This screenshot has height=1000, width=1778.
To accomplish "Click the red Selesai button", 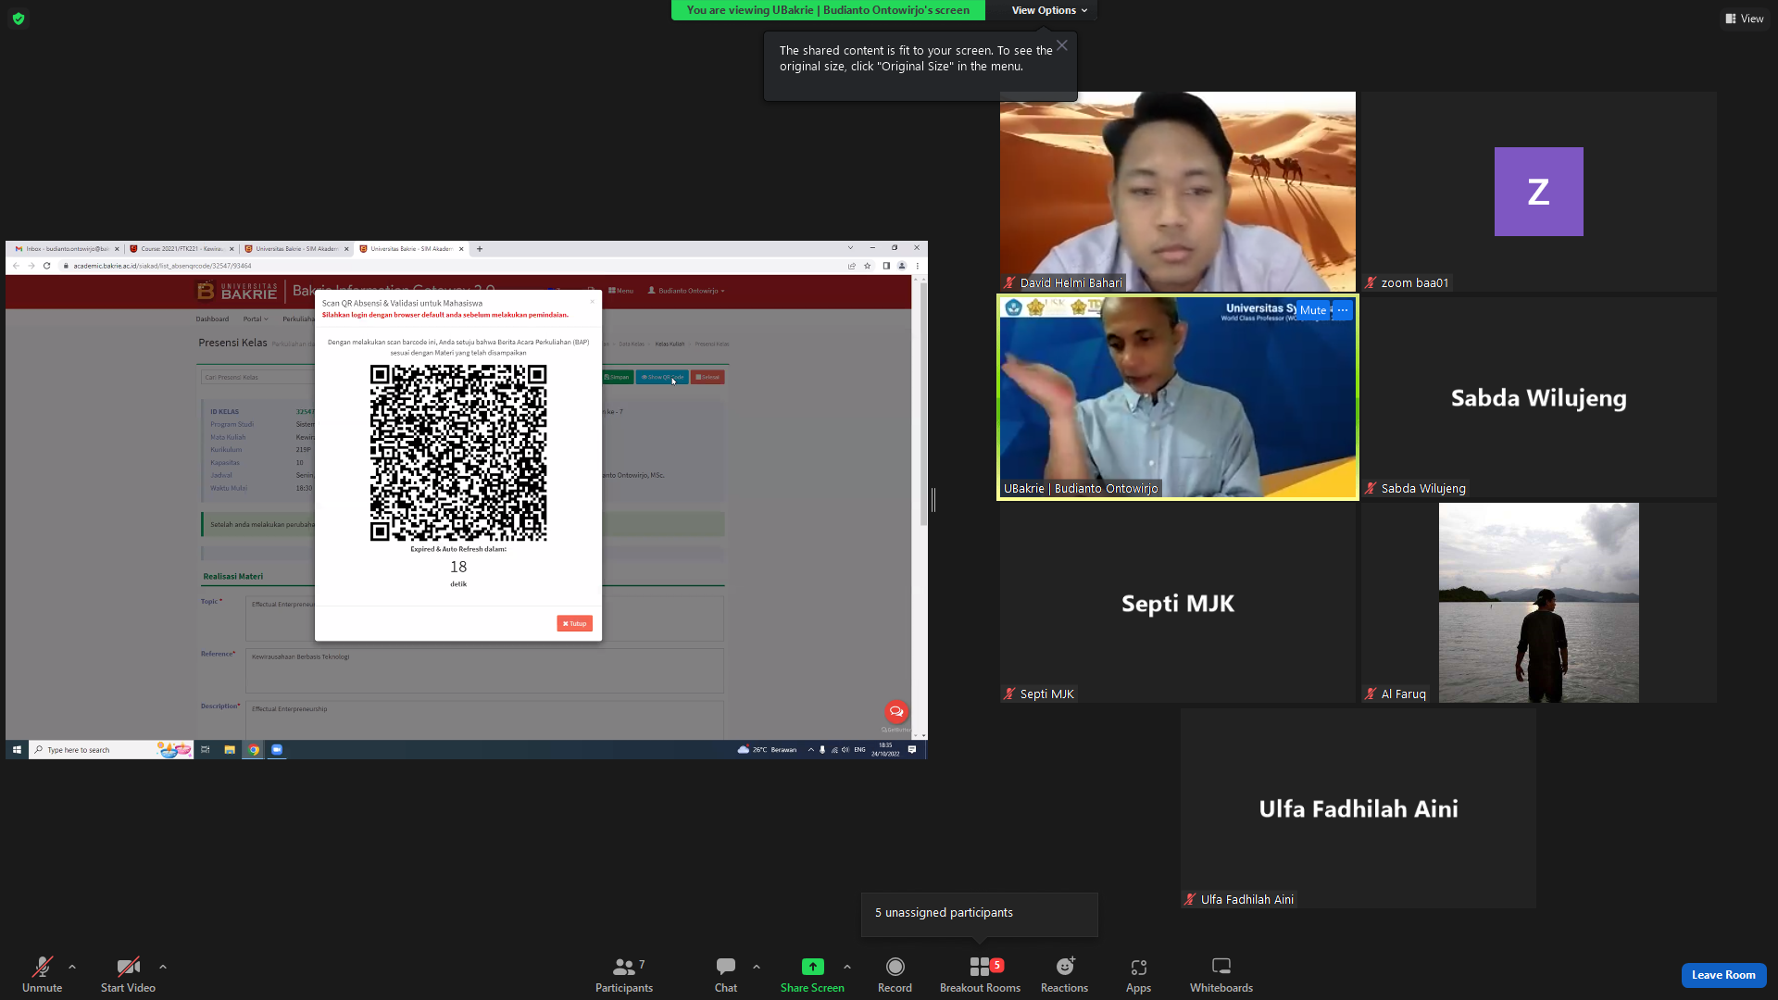I will (707, 377).
